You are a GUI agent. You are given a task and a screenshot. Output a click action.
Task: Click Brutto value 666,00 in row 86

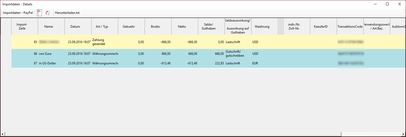click(x=158, y=54)
